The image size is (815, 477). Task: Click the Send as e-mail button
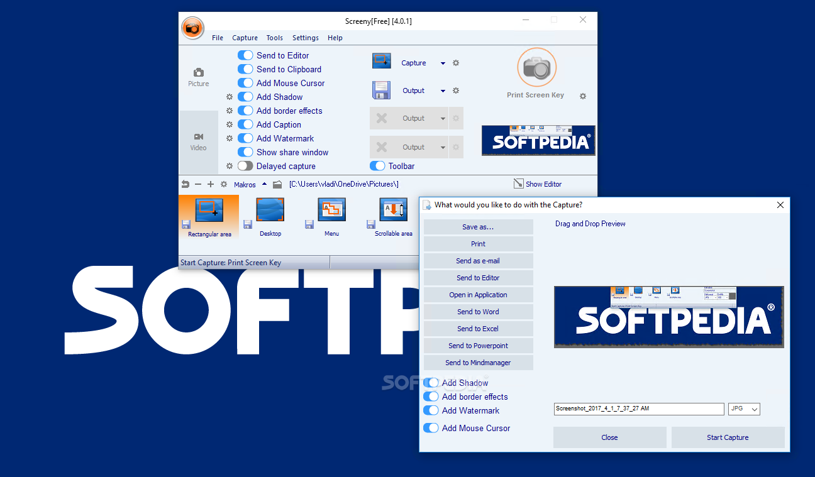(x=478, y=261)
